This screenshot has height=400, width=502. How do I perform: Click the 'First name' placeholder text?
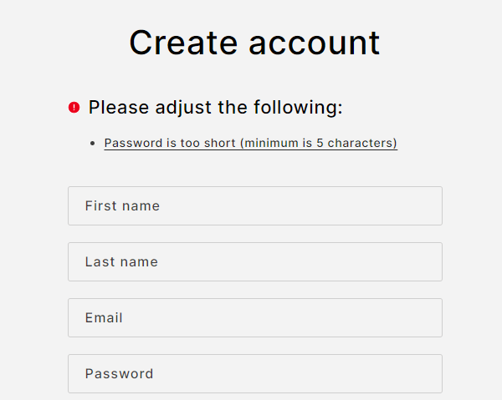click(122, 205)
